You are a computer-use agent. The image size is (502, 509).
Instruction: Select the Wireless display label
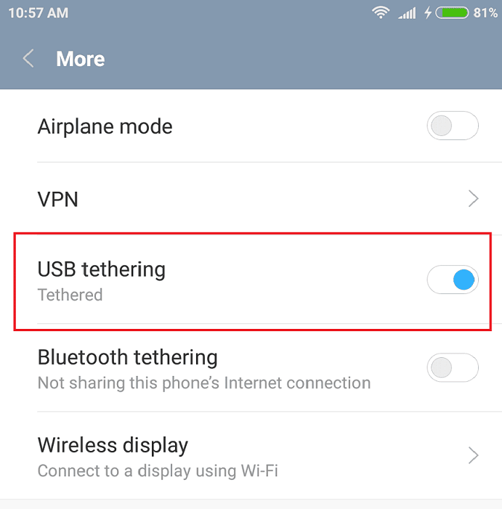[113, 444]
